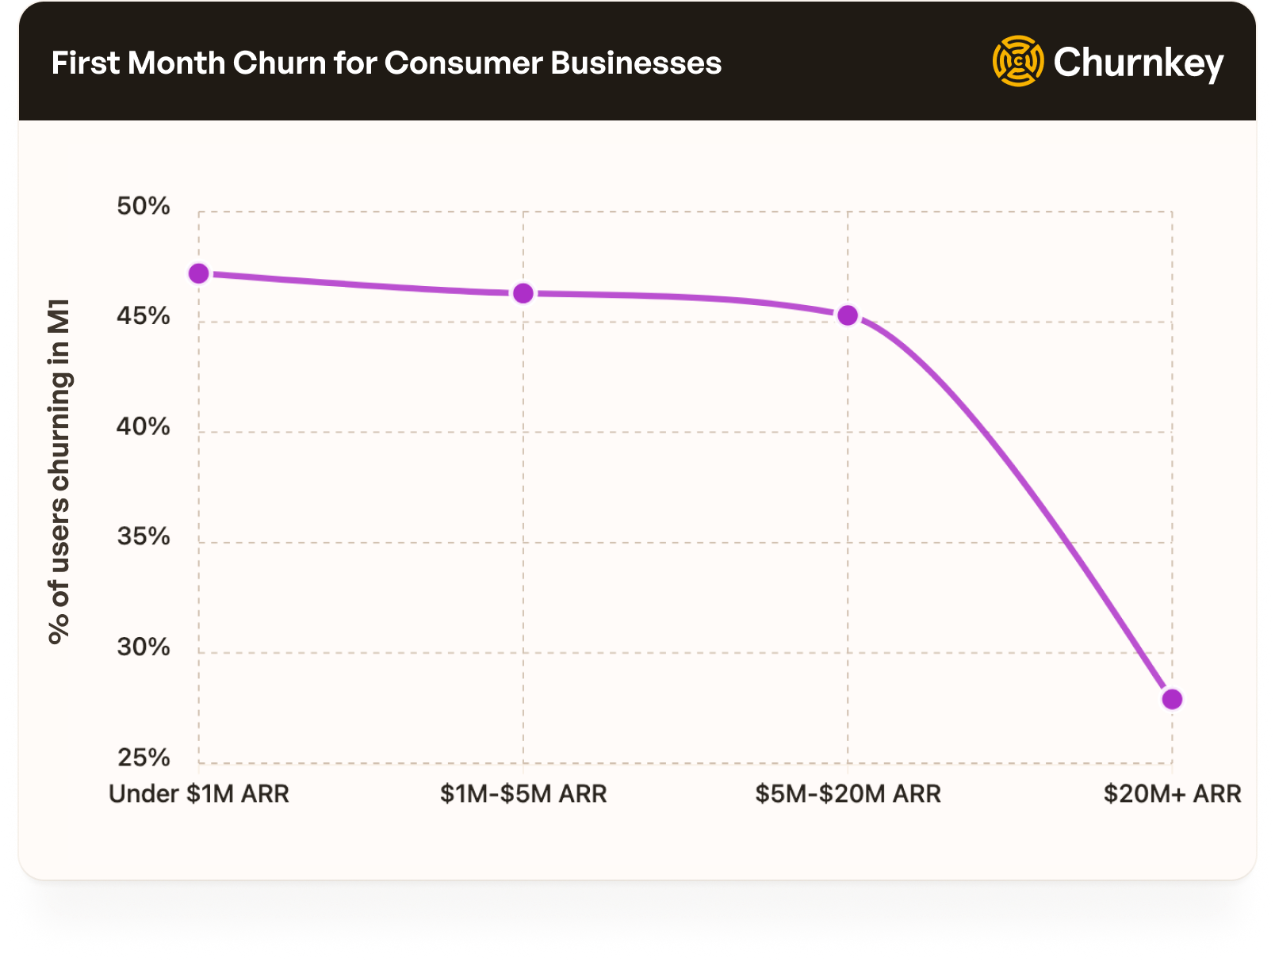
Task: Click the Churnkey wordmark text
Action: pyautogui.click(x=1138, y=63)
